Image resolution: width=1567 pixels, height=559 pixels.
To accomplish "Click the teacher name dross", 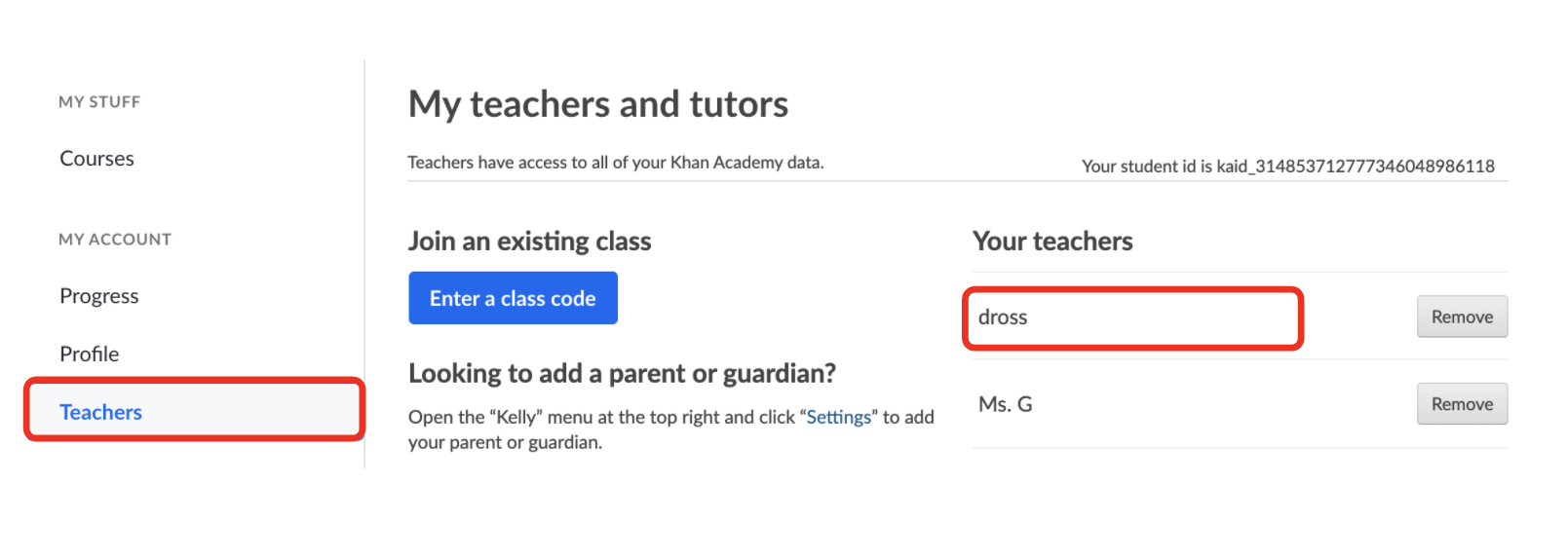I will [1003, 317].
